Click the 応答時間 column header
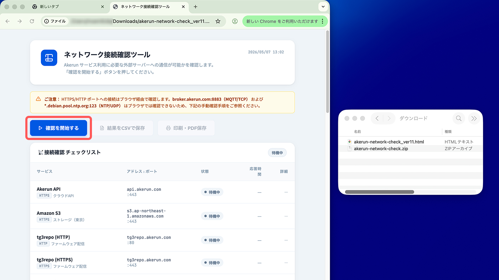The width and height of the screenshot is (499, 280). pyautogui.click(x=255, y=171)
